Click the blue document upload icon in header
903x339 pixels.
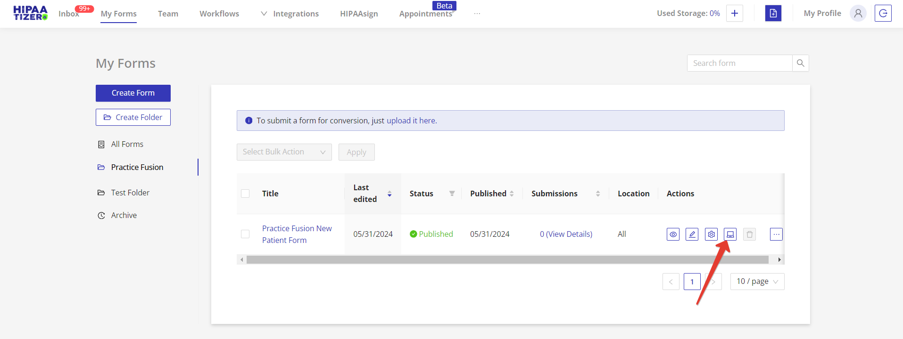point(773,13)
